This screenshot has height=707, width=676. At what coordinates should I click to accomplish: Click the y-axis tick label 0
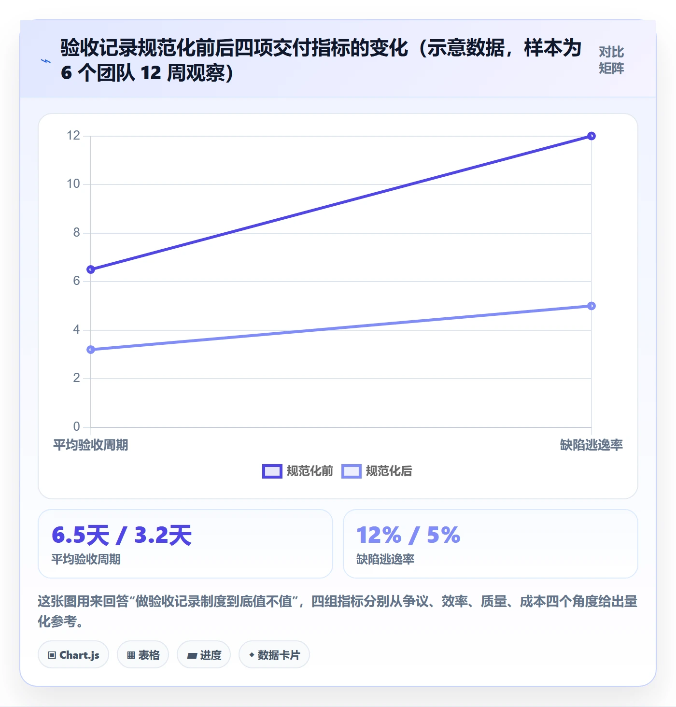tap(77, 427)
